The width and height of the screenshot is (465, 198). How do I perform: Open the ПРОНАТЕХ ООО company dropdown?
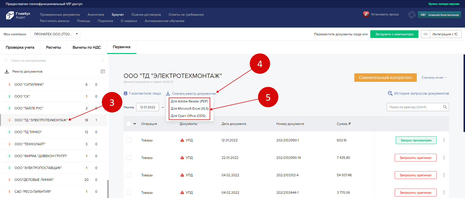(x=55, y=34)
